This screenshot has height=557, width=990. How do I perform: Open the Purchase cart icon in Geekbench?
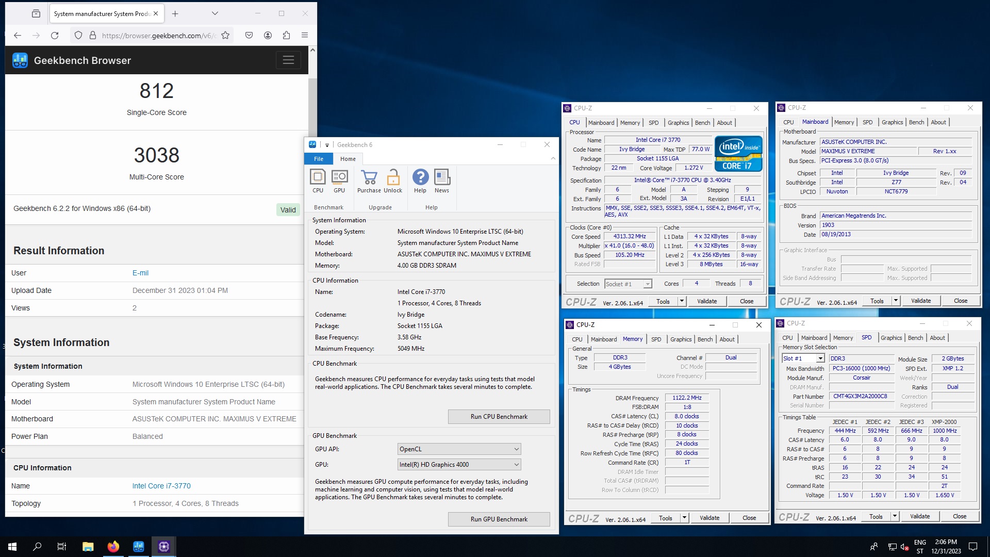pyautogui.click(x=369, y=181)
